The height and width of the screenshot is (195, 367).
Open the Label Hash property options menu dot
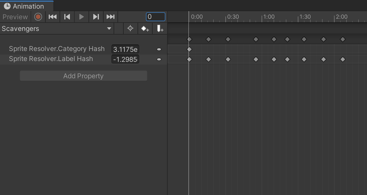point(159,59)
